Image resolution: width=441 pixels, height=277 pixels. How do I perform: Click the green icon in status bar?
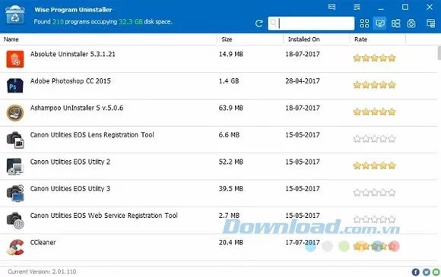[x=436, y=272]
